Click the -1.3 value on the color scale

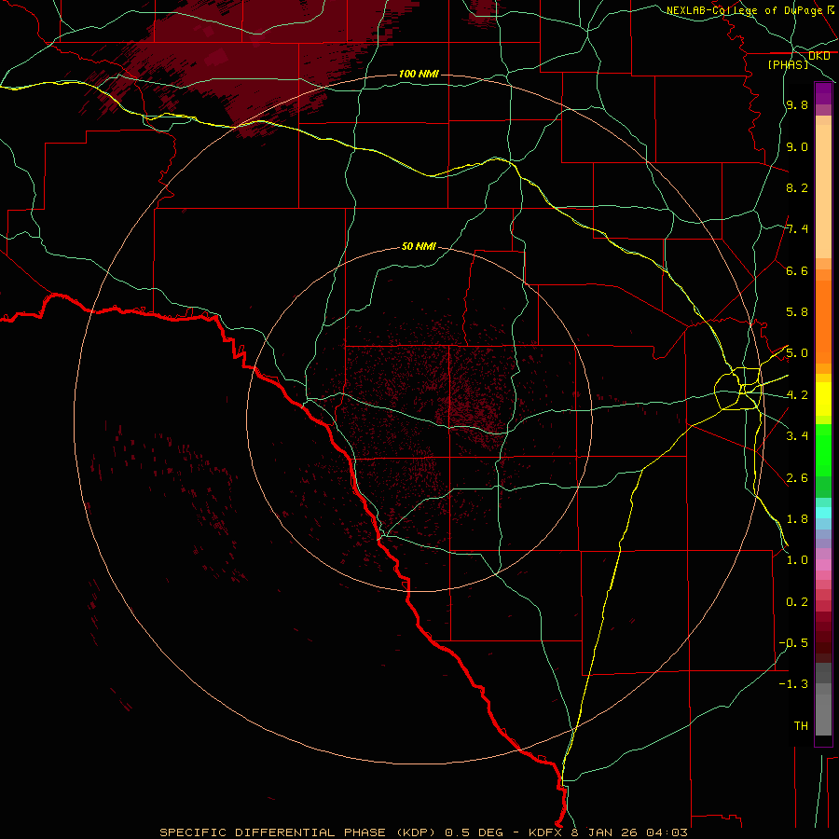(794, 684)
